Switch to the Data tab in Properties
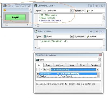Image resolution: width=108 pixels, height=98 pixels. tap(48, 65)
